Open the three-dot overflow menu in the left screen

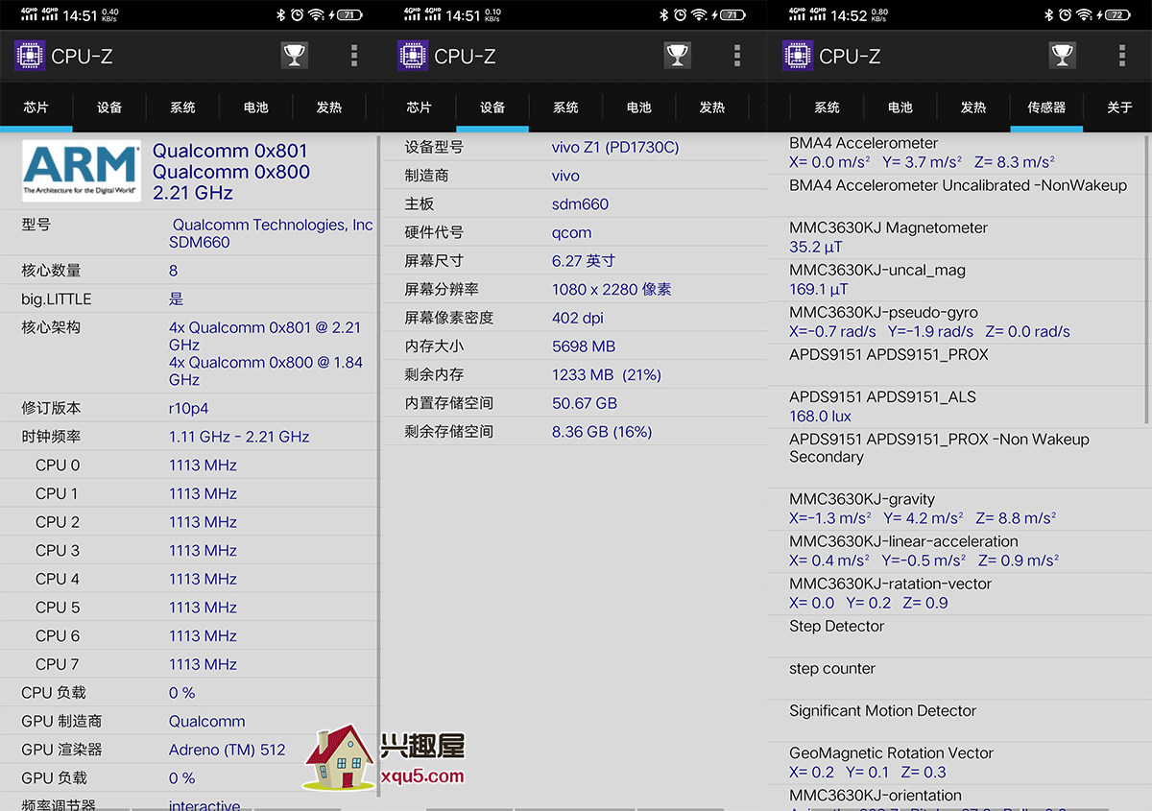pos(354,56)
